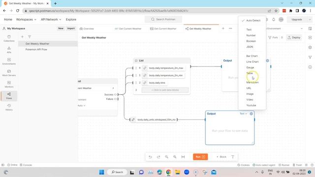
Task: Click the orange Run button
Action: 200,157
